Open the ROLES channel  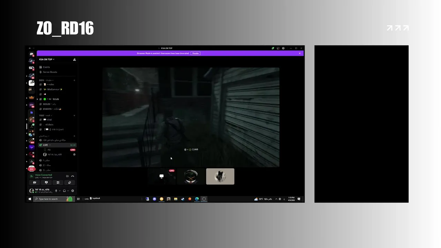57,104
